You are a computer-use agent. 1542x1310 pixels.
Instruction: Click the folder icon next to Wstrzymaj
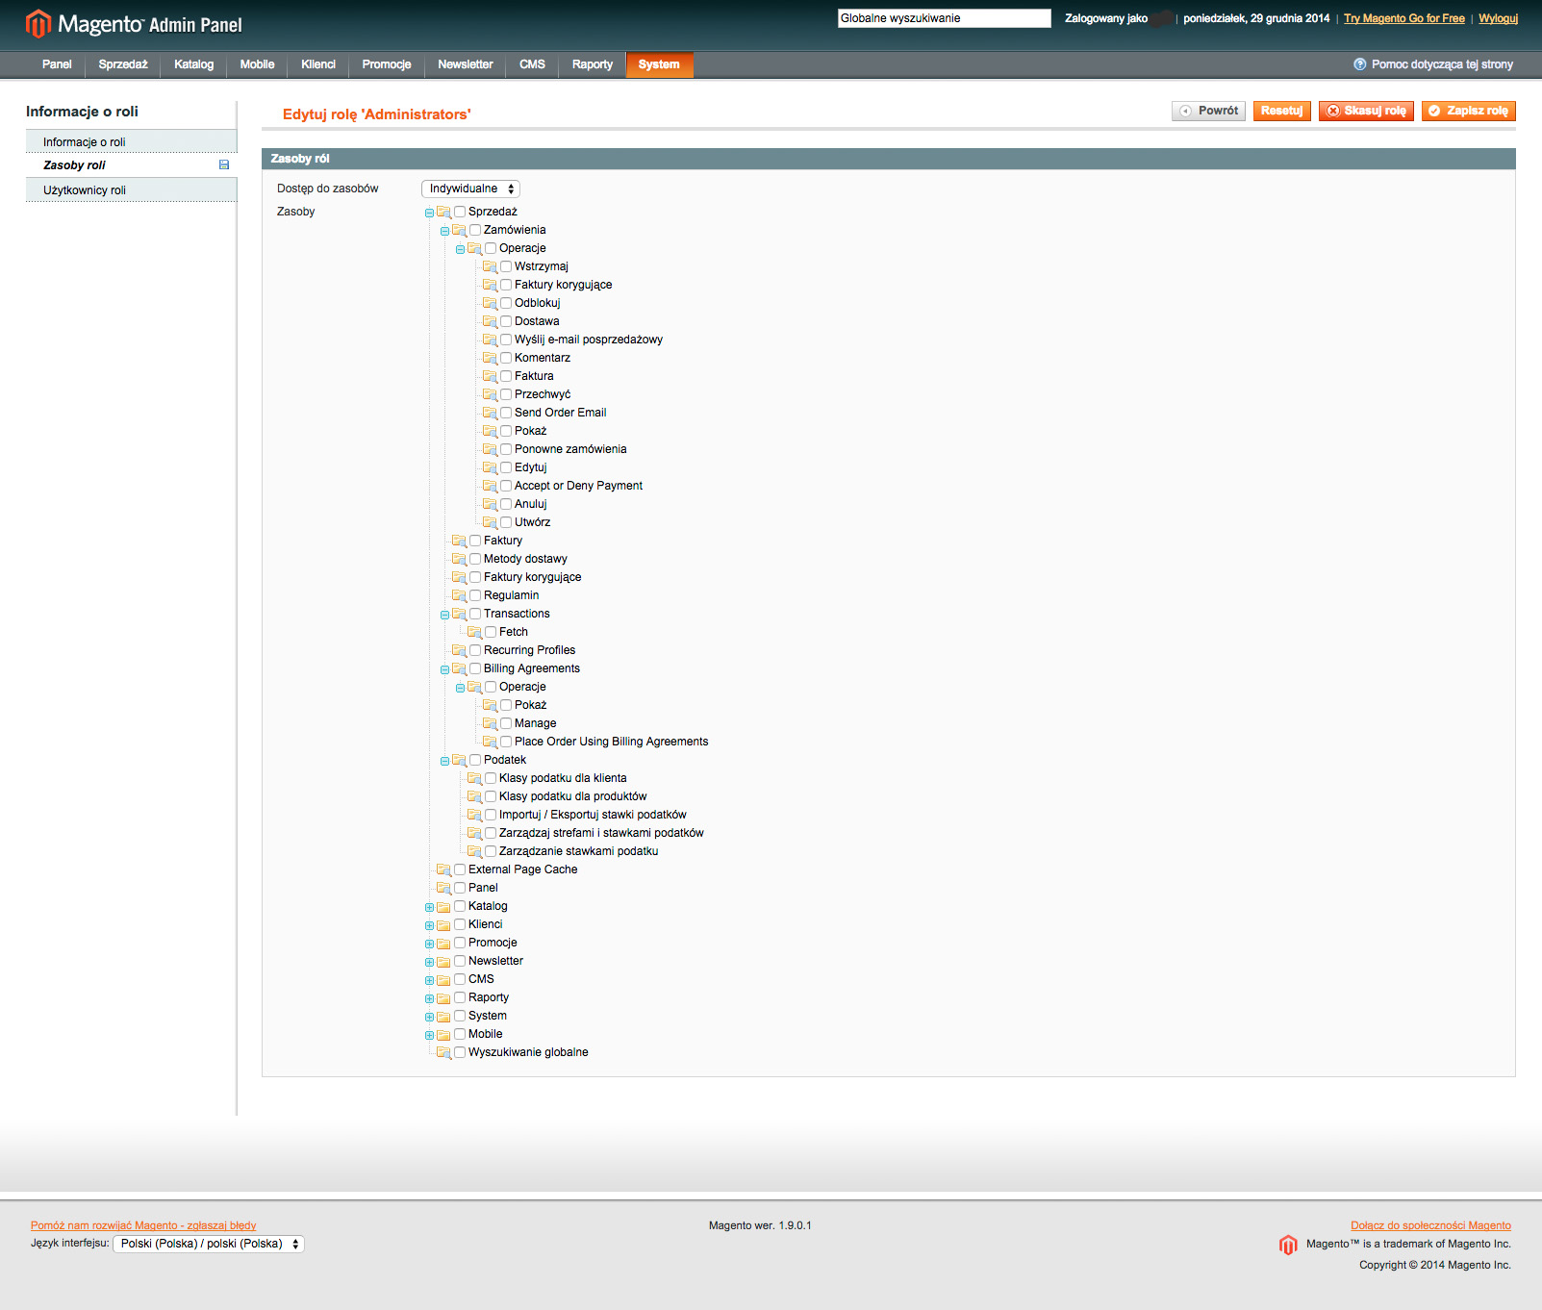tap(490, 266)
